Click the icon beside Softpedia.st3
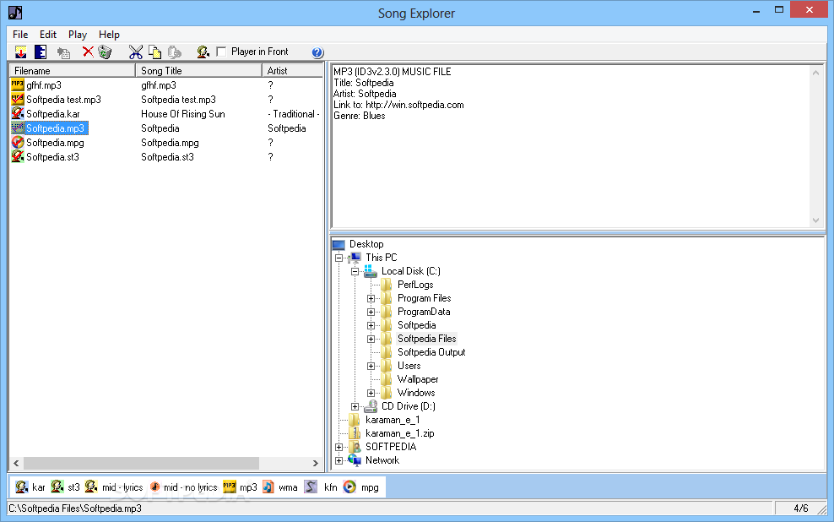Viewport: 834px width, 522px height. 18,157
